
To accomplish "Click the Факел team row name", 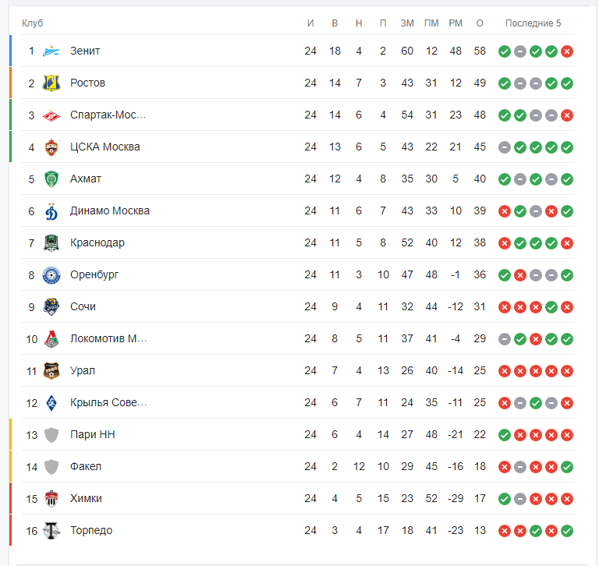I will (x=86, y=466).
